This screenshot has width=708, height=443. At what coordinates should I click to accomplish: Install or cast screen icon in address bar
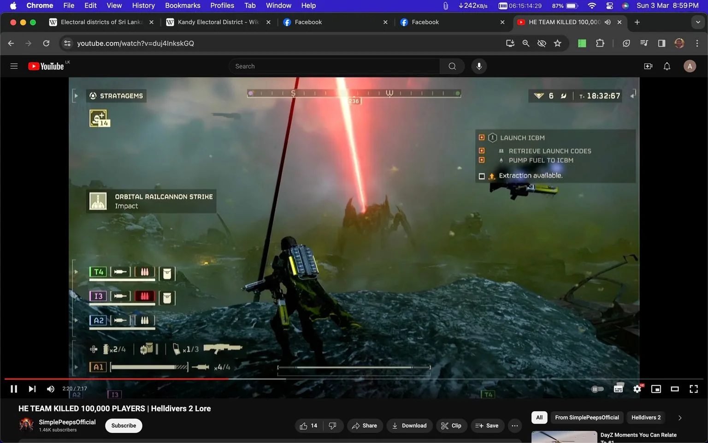tap(510, 43)
